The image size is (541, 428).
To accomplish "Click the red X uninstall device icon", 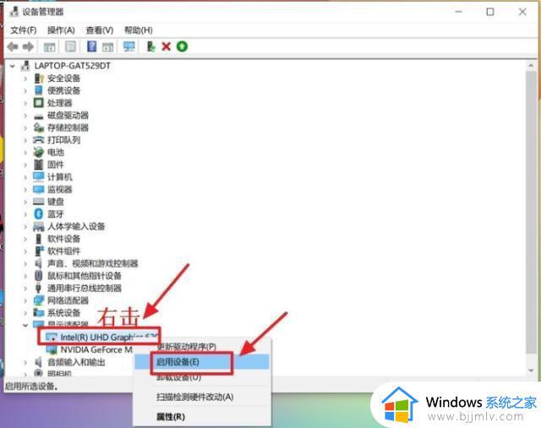I will [x=167, y=46].
